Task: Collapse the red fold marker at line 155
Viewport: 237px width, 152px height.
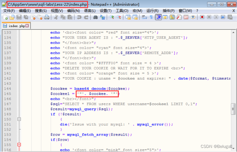Action: click(19, 145)
